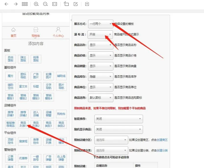The height and width of the screenshot is (168, 204).
Task: Open the 随机显示商品 dropdown
Action: coord(118,129)
